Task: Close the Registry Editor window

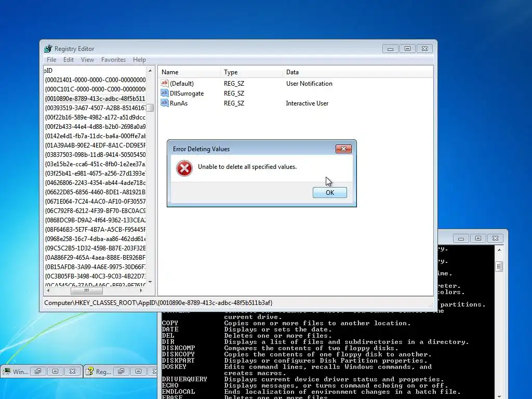Action: pos(424,49)
